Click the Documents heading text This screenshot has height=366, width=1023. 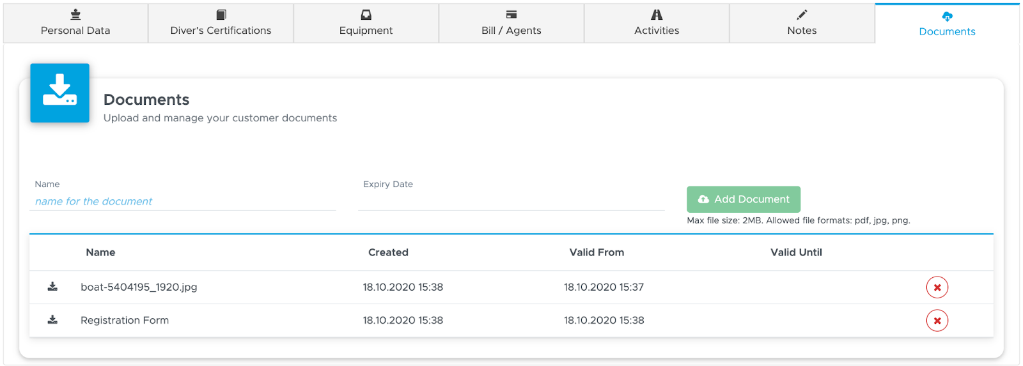146,100
